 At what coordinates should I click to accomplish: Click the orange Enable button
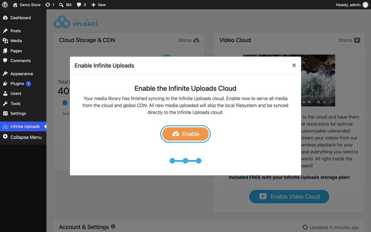point(185,134)
